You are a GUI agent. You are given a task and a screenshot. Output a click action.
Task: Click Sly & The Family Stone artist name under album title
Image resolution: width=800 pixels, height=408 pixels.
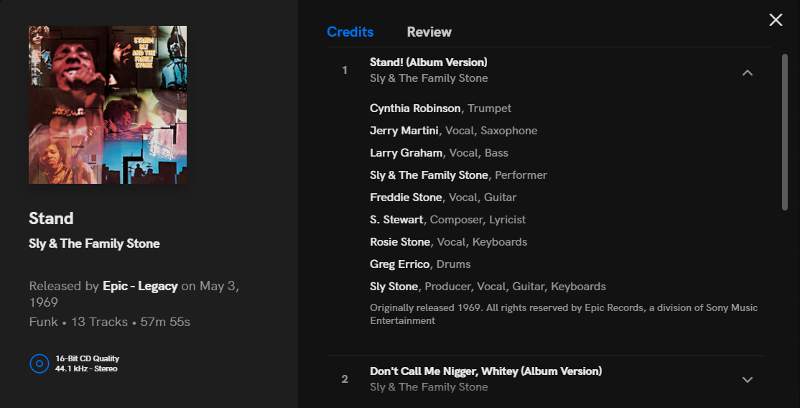(94, 244)
